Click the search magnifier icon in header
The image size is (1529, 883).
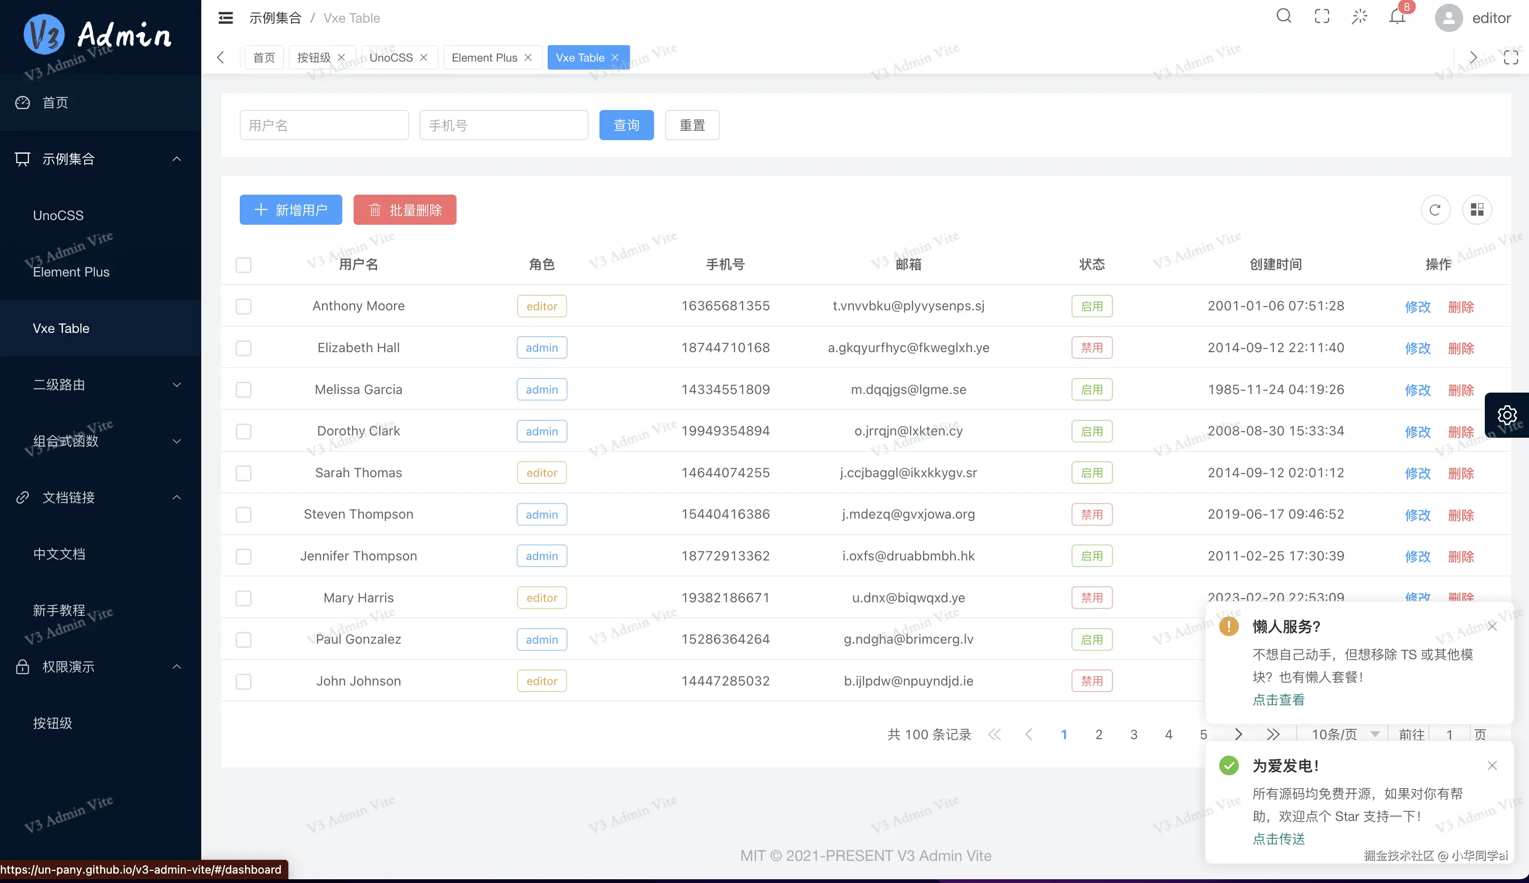coord(1284,16)
